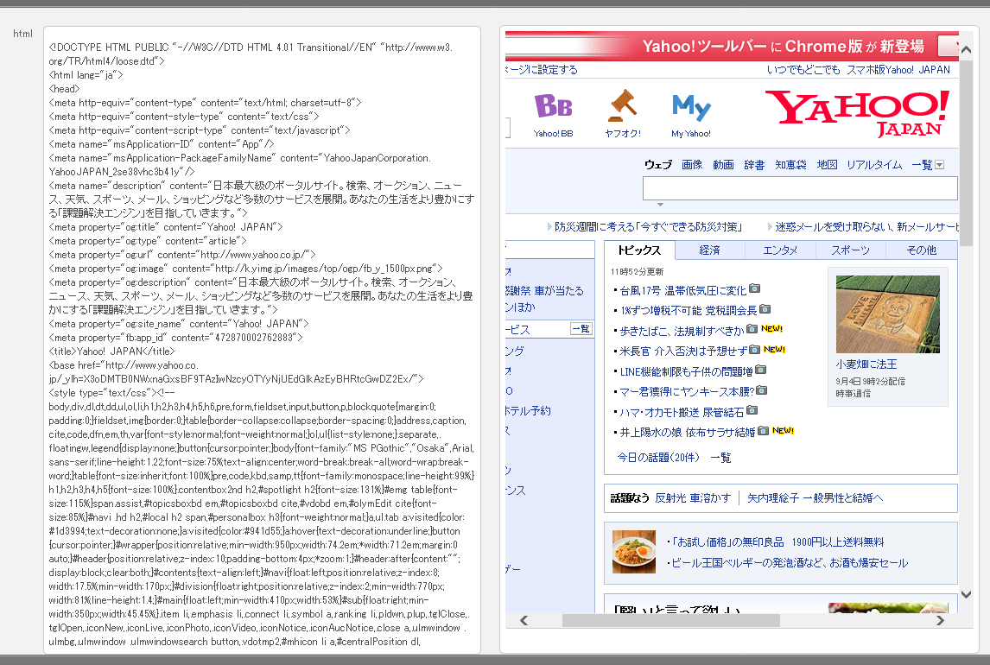Image resolution: width=990 pixels, height=665 pixels.
Task: Open 一覧 link next to 今日の話題
Action: coord(721,458)
